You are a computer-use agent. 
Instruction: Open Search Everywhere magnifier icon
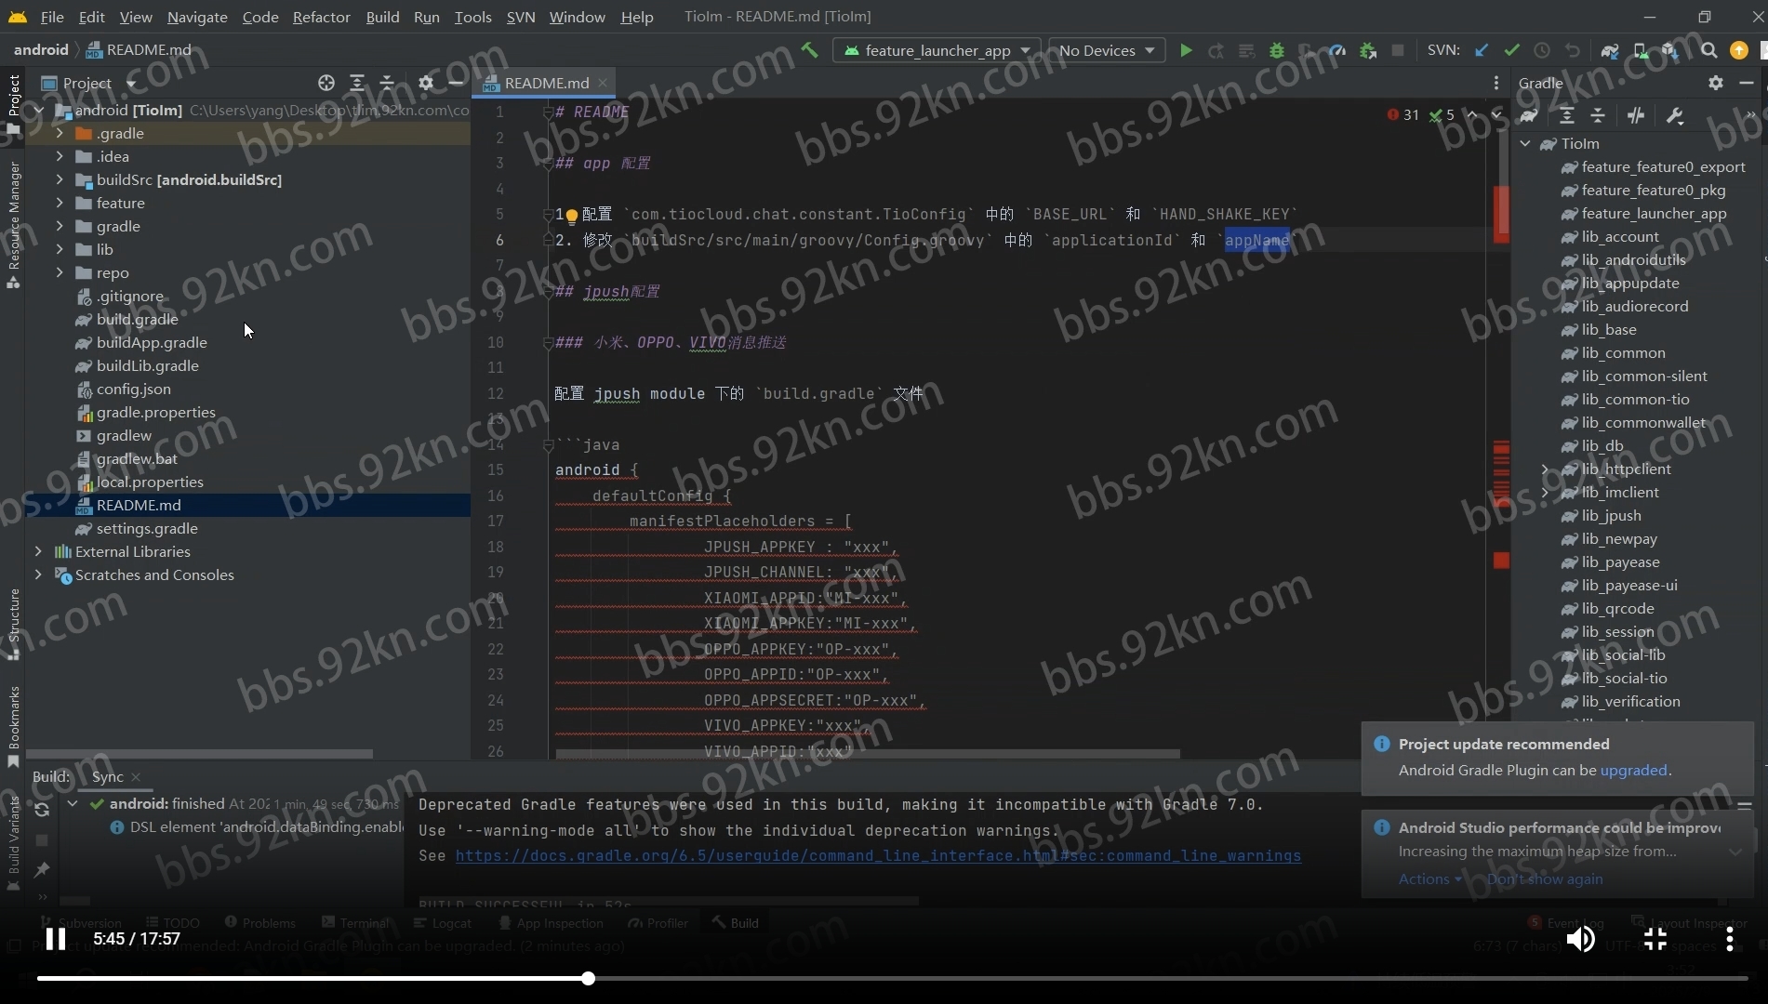[x=1708, y=50]
